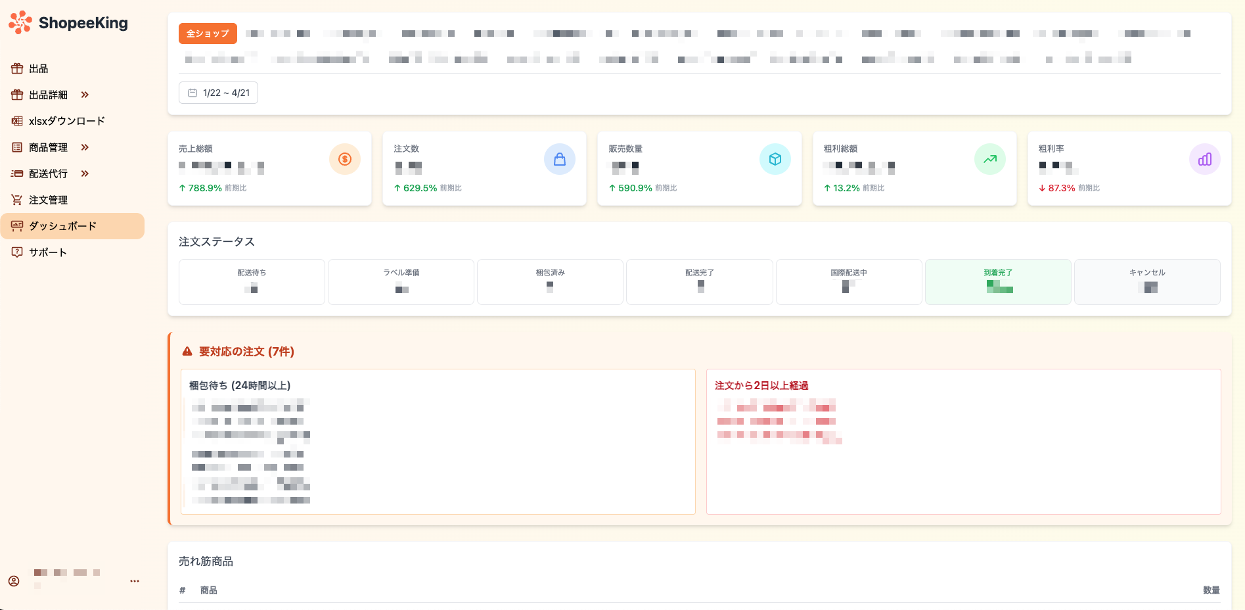Select the 全ショップ filter button

pyautogui.click(x=208, y=34)
